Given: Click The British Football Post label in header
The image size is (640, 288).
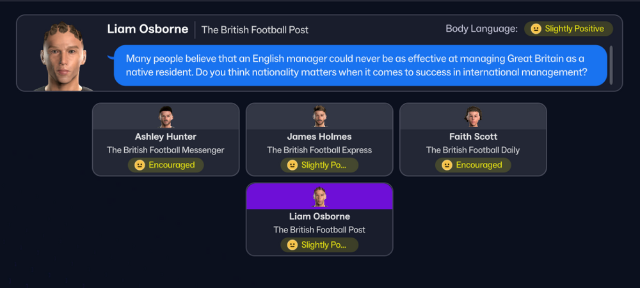Looking at the screenshot, I should [255, 30].
